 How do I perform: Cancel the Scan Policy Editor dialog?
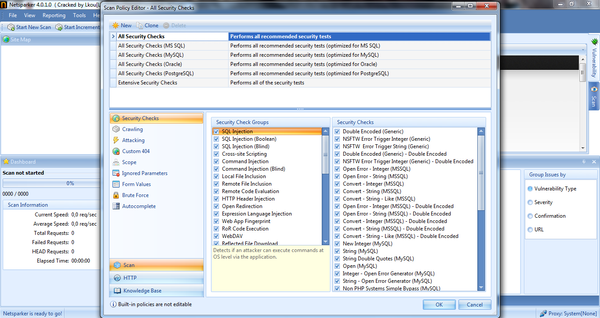click(x=475, y=304)
